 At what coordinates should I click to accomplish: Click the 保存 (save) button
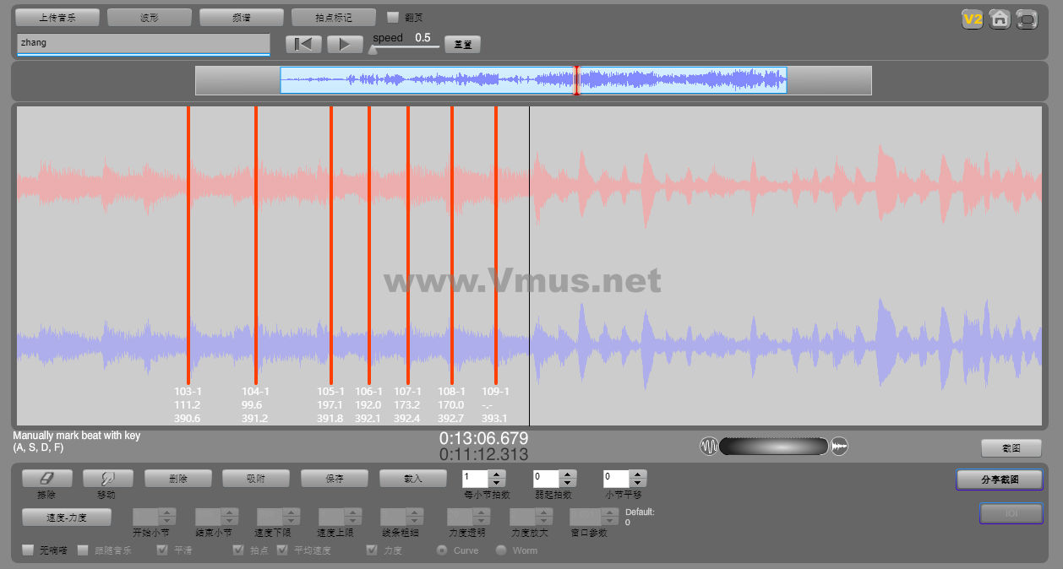[x=335, y=479]
